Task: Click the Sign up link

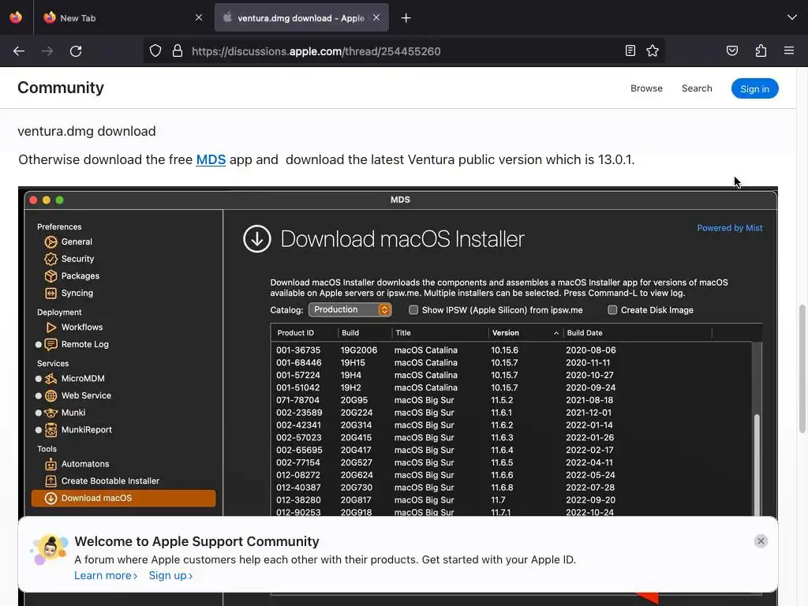Action: [x=170, y=575]
